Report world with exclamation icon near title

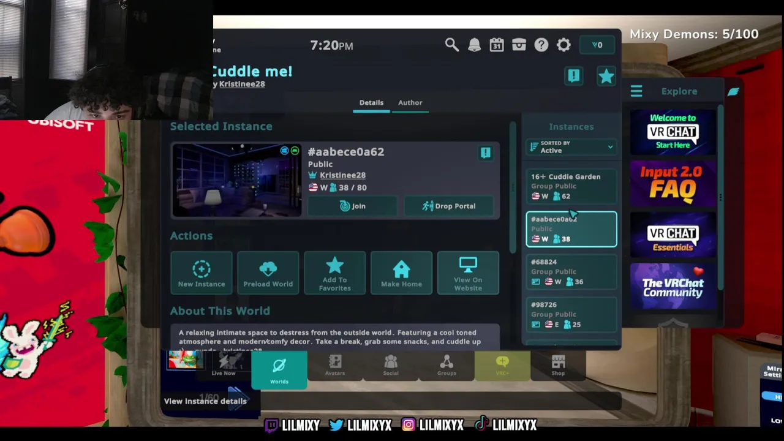pos(573,75)
